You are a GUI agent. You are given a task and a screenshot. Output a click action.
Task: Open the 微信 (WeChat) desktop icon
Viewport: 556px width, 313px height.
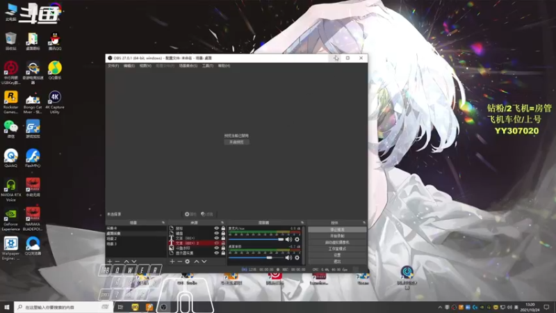10,129
